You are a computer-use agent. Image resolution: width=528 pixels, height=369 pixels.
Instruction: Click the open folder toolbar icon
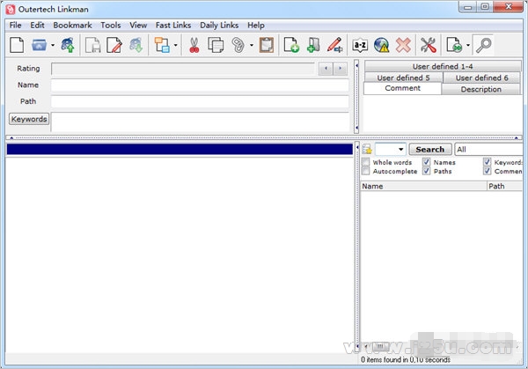click(x=39, y=45)
